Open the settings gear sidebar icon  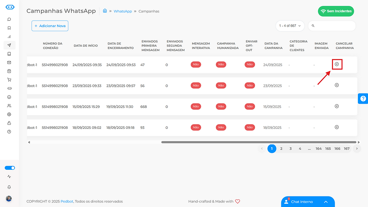9,114
